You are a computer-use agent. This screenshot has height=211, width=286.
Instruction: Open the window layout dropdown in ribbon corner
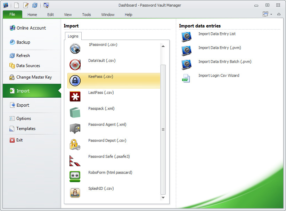(x=267, y=14)
